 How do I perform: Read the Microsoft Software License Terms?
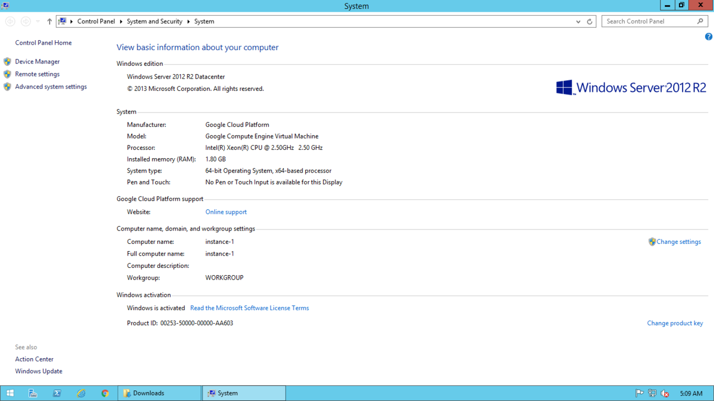tap(249, 308)
